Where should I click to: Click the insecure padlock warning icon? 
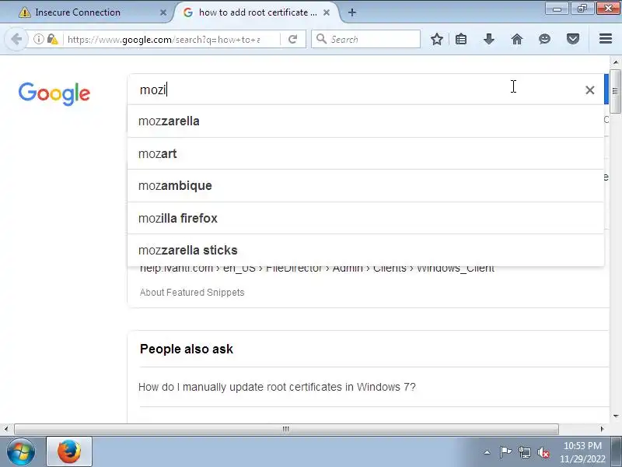[52, 39]
